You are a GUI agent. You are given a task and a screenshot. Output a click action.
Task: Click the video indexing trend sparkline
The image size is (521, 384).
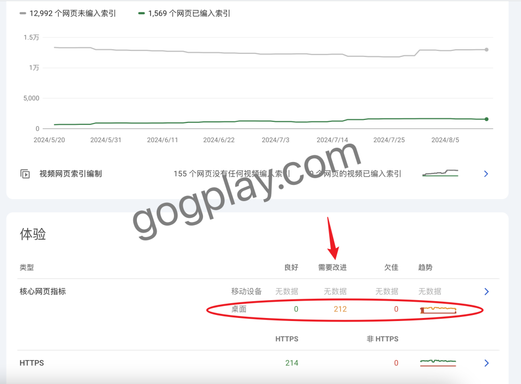point(440,173)
